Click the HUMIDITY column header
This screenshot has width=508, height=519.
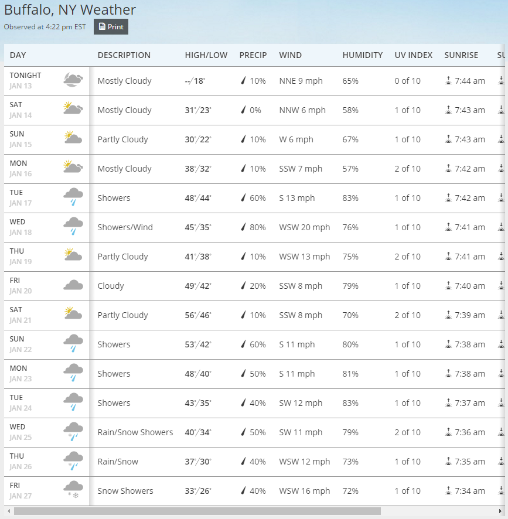(x=363, y=55)
